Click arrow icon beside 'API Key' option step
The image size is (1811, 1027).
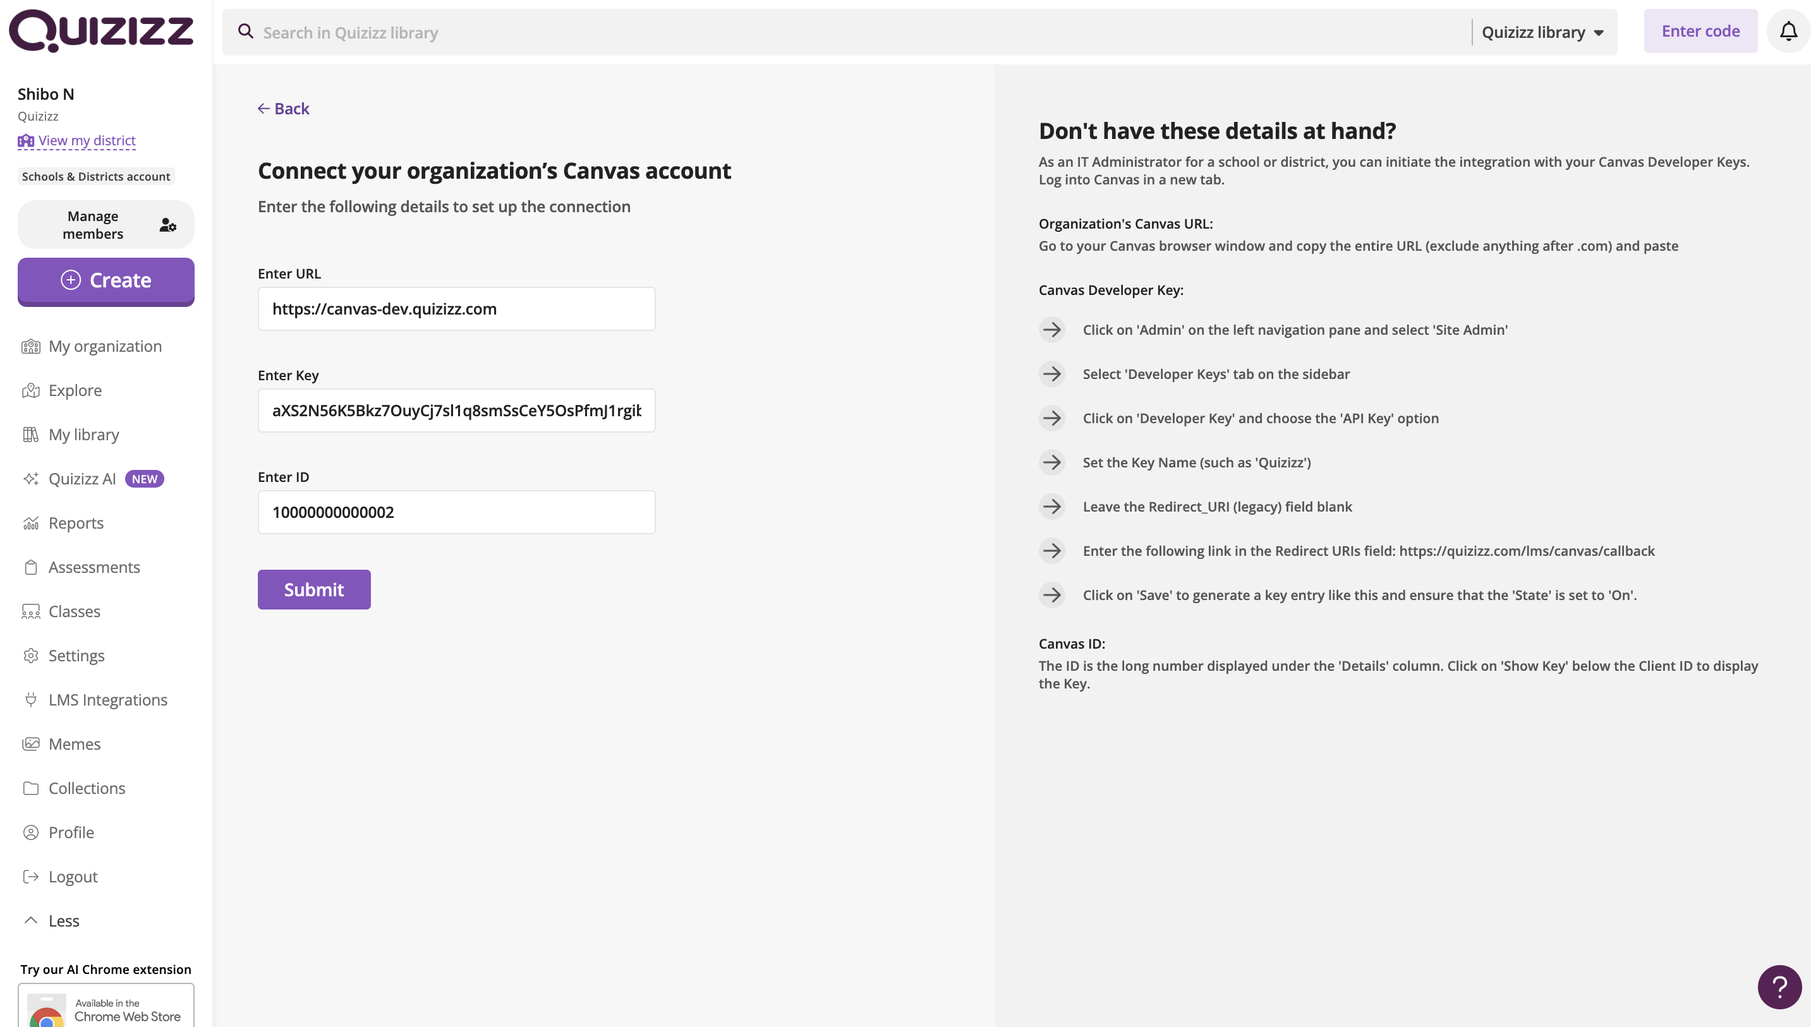coord(1051,418)
